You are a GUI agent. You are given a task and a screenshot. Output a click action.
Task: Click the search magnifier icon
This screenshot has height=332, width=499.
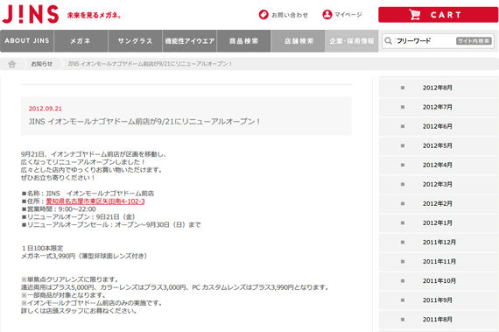(388, 41)
